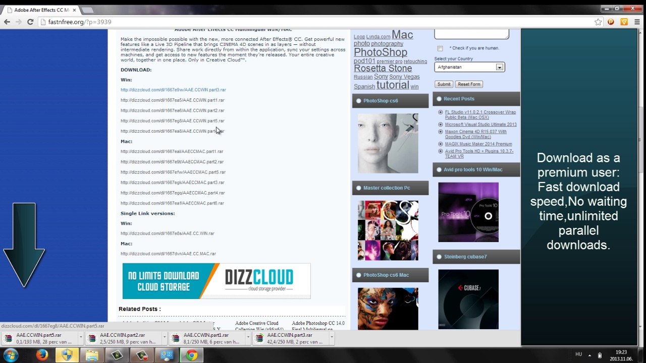
Task: Expand options for AAE.CCWIN.part1.rar download
Action: (248, 338)
